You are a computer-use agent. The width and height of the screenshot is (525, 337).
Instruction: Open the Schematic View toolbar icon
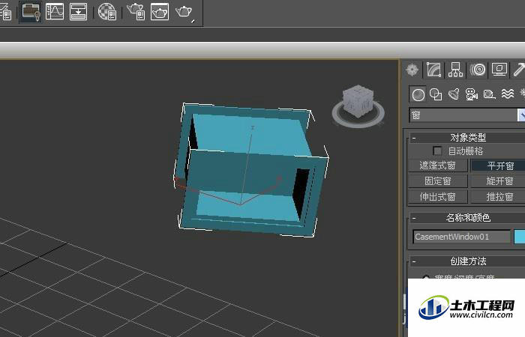tap(78, 12)
